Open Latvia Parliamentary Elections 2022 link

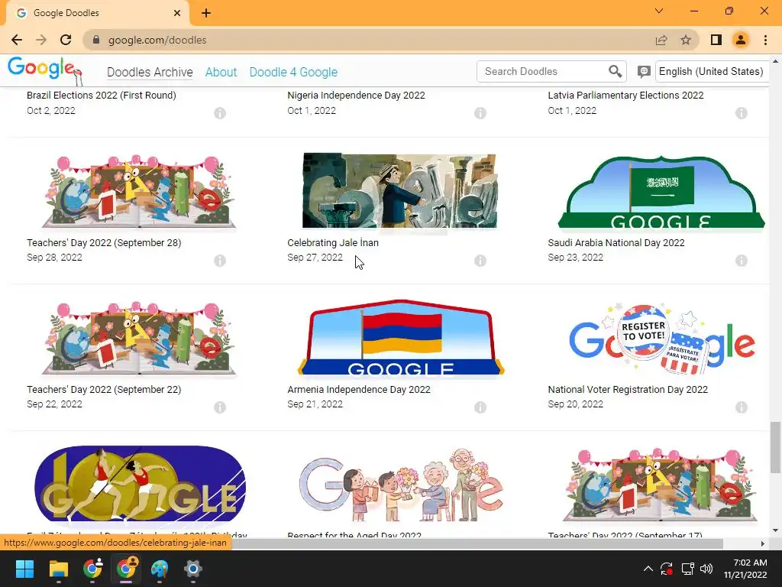(x=625, y=95)
